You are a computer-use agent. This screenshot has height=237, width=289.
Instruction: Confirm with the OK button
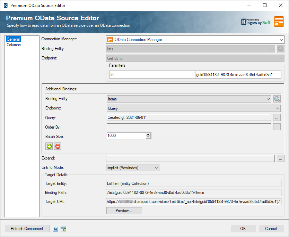pyautogui.click(x=243, y=228)
